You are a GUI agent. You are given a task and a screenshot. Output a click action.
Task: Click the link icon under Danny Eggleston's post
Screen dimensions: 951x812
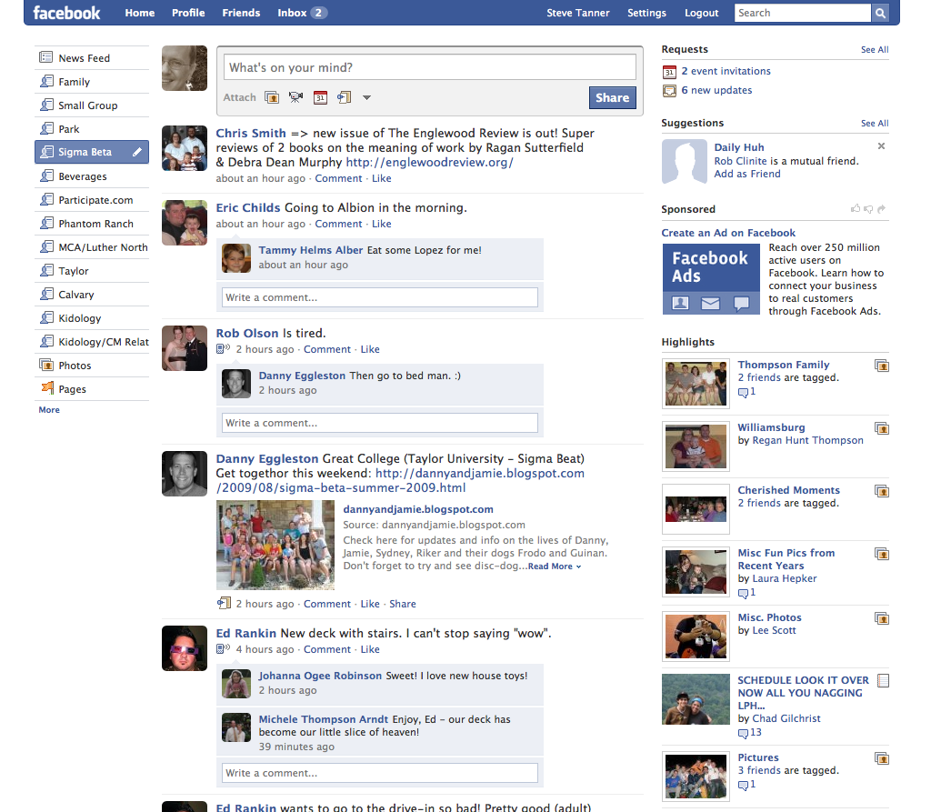(224, 604)
